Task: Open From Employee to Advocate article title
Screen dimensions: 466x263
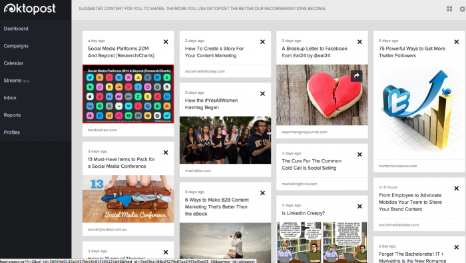Action: (411, 202)
